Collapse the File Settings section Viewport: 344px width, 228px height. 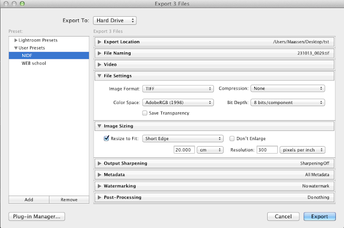[99, 75]
